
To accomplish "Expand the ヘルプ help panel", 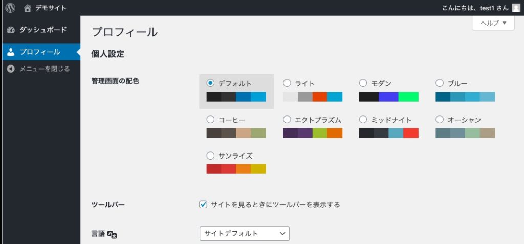I will [493, 23].
